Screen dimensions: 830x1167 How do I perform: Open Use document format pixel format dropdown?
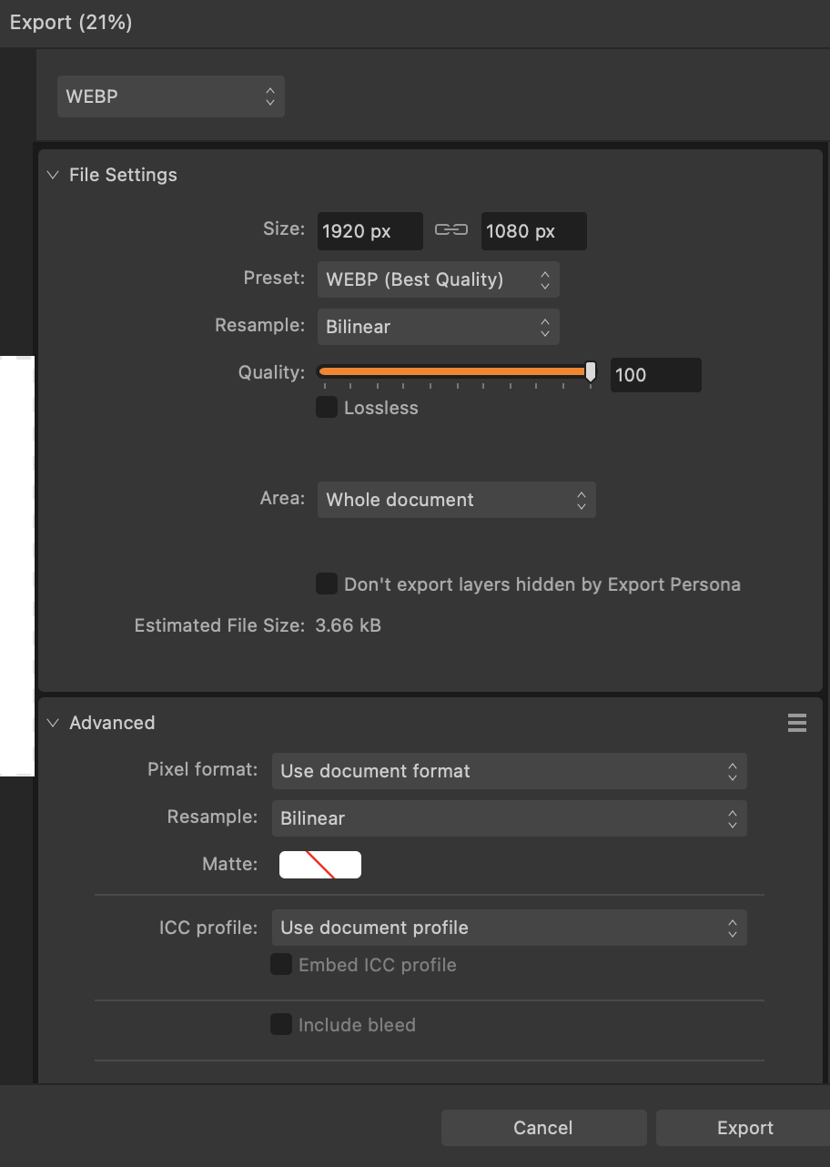click(x=509, y=771)
